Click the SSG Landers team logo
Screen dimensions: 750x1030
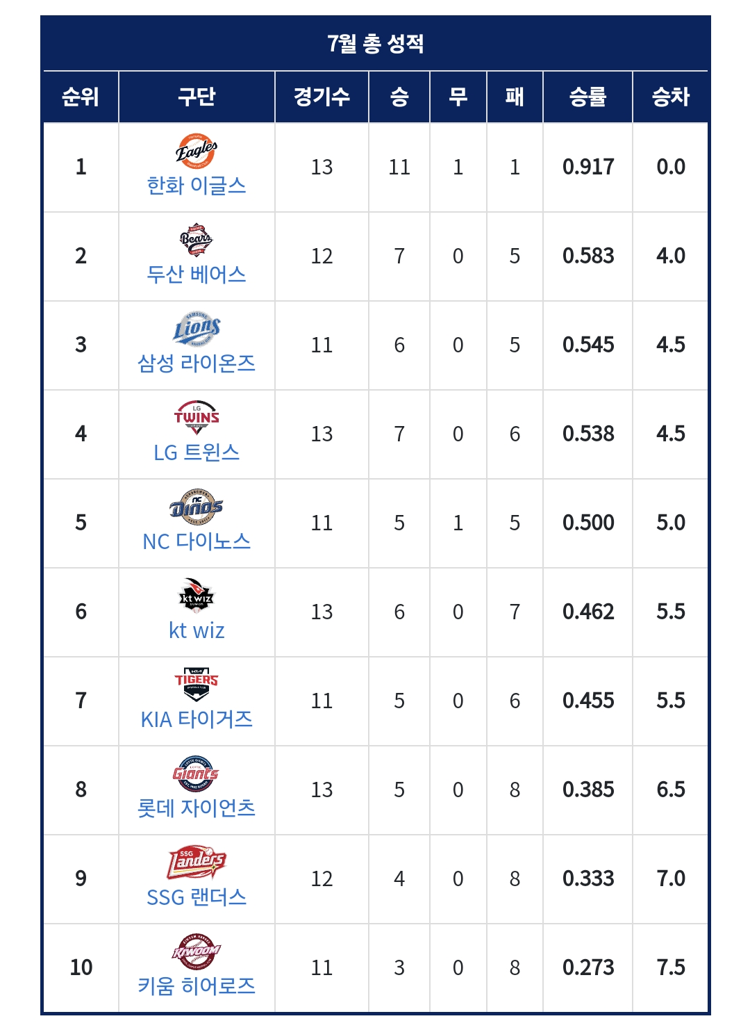(197, 863)
